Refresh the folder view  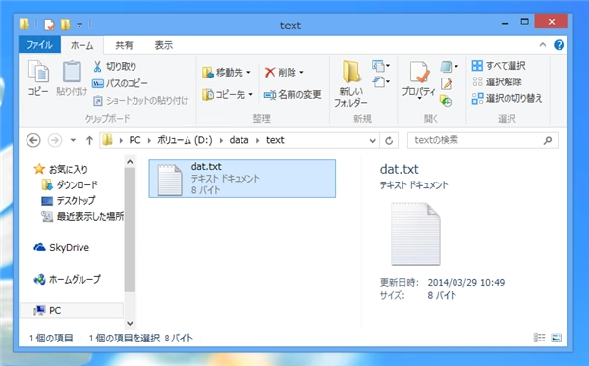click(389, 141)
